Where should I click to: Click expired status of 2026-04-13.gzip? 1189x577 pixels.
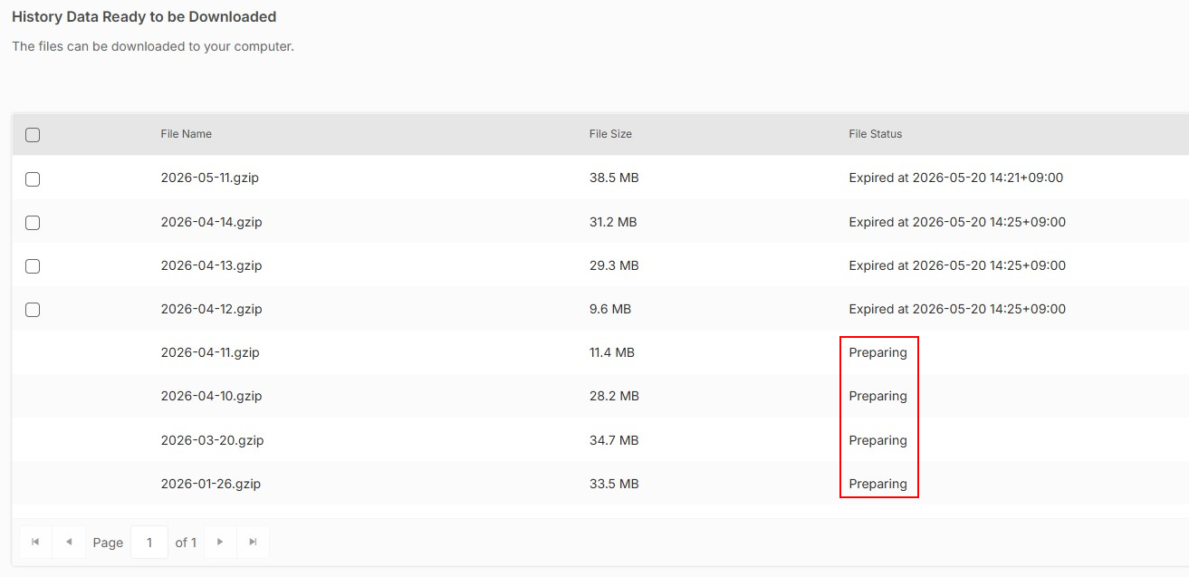(957, 265)
